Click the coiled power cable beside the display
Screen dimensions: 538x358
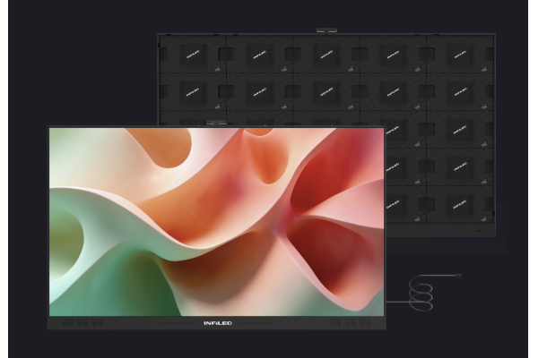pyautogui.click(x=424, y=293)
